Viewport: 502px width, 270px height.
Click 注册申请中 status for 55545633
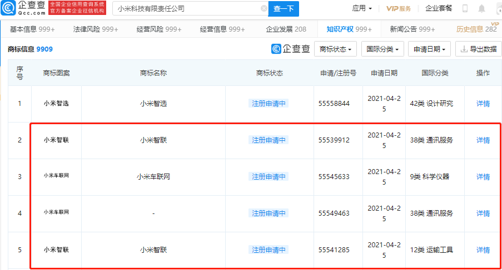tap(269, 176)
